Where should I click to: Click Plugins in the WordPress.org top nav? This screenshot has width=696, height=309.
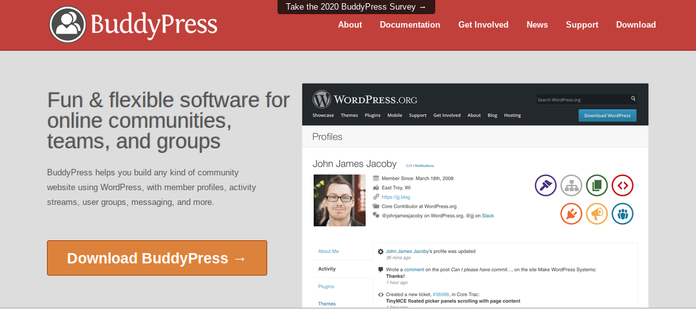(372, 115)
